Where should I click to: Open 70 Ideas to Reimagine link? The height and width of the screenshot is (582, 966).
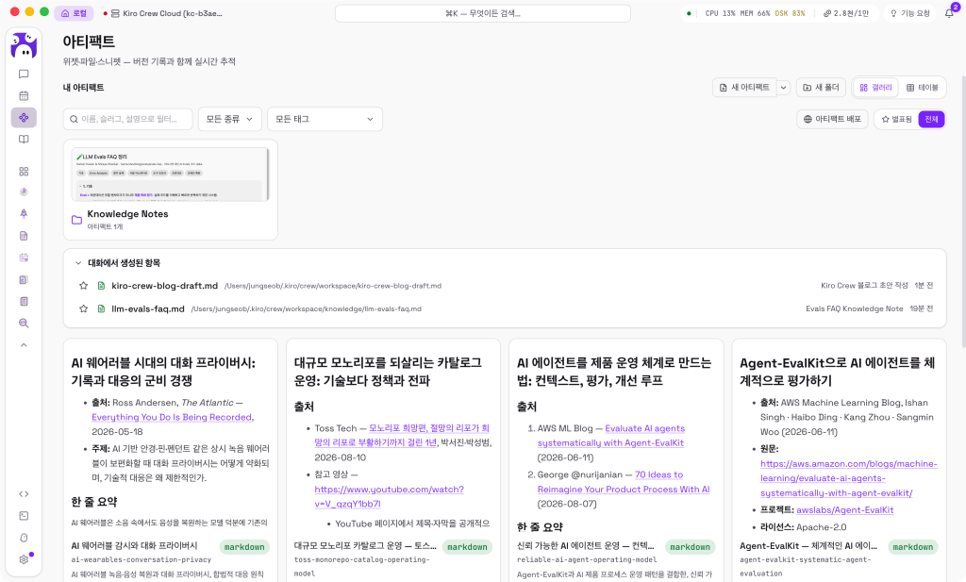coord(624,482)
